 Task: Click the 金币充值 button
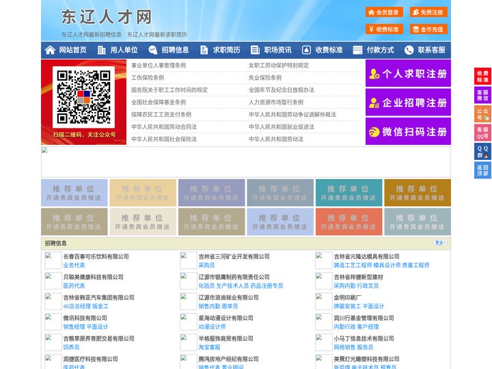point(428,29)
